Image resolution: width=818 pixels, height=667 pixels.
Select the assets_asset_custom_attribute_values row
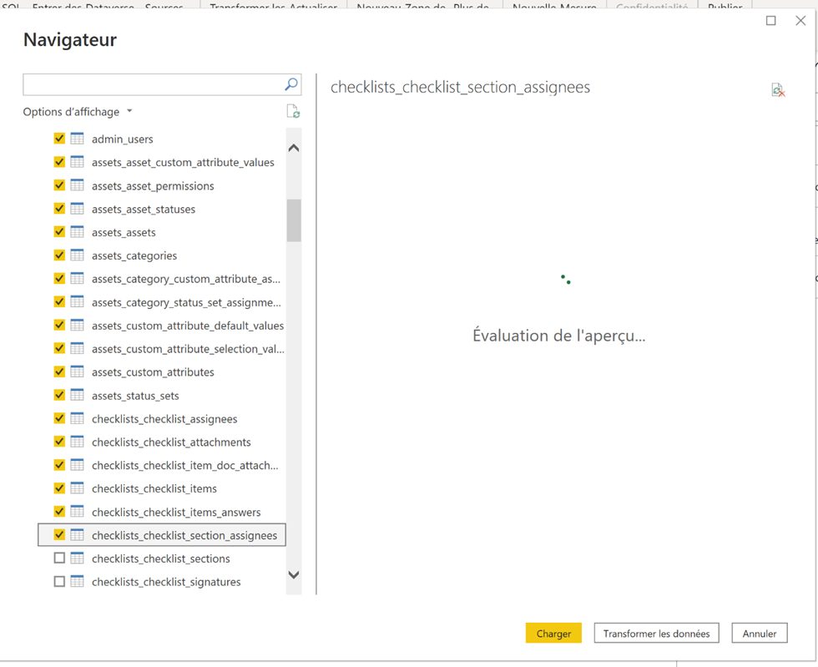[x=162, y=162]
